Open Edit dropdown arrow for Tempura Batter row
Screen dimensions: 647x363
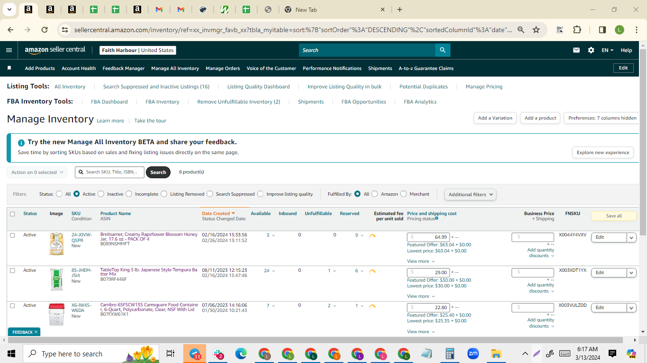tap(631, 273)
